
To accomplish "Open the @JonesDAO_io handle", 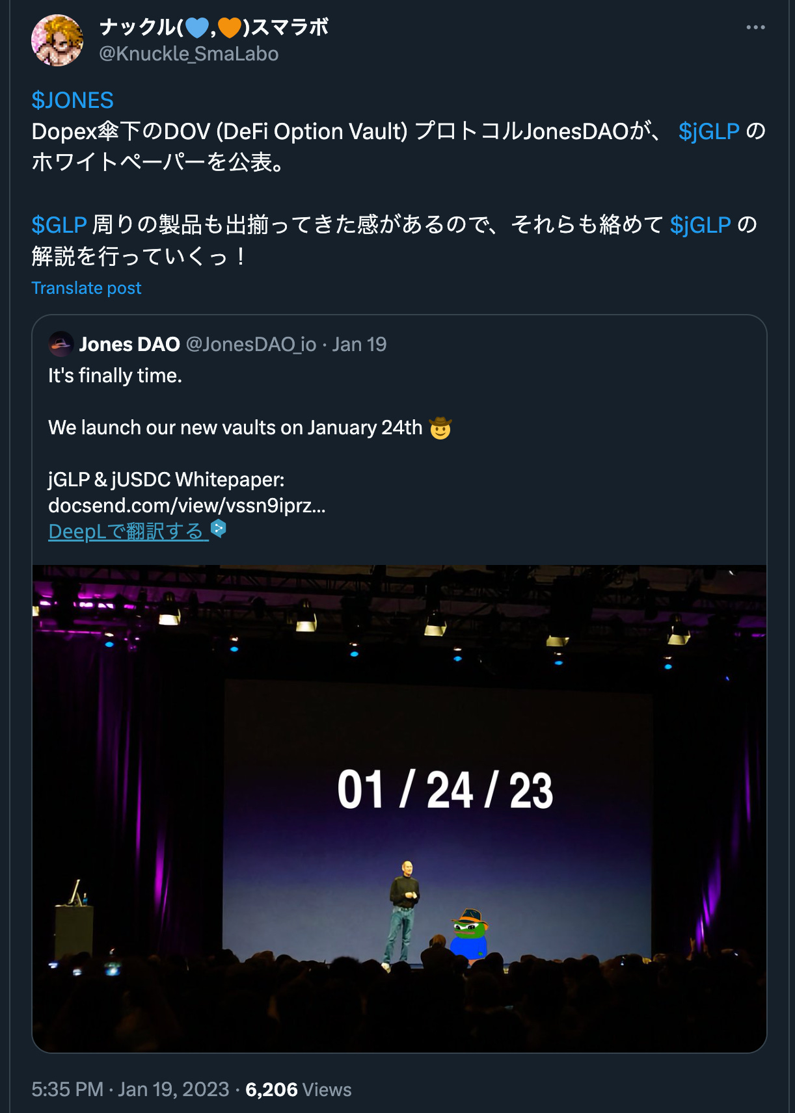I will click(251, 344).
